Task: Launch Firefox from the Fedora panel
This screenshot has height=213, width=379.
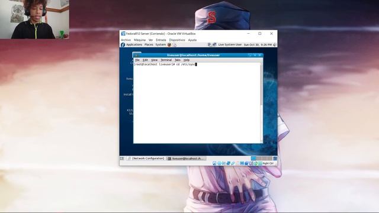Action: pyautogui.click(x=169, y=45)
